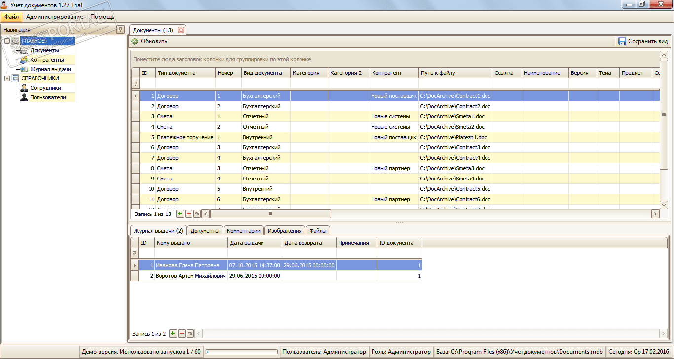Click the СПРАВОЧНИКИ list icon
674x359 pixels.
tap(15, 78)
